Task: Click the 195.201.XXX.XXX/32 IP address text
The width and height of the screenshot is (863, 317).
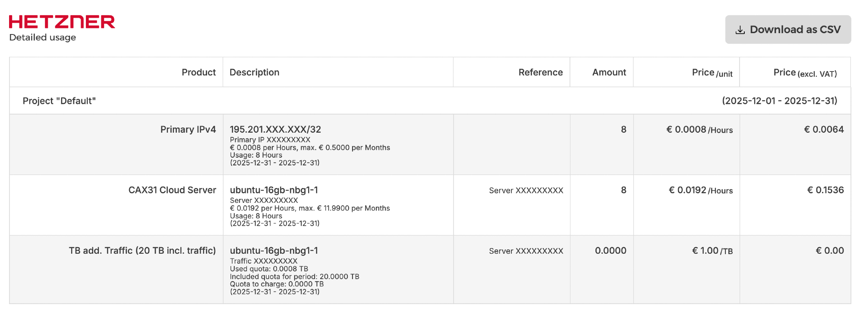Action: tap(275, 130)
